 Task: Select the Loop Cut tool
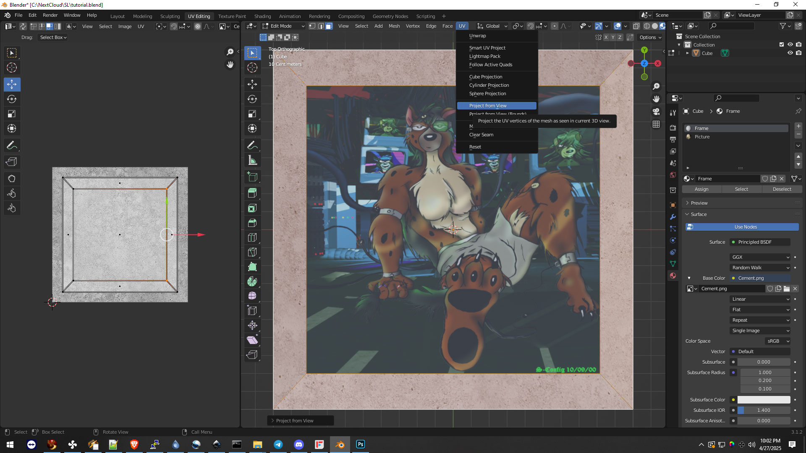pos(252,237)
